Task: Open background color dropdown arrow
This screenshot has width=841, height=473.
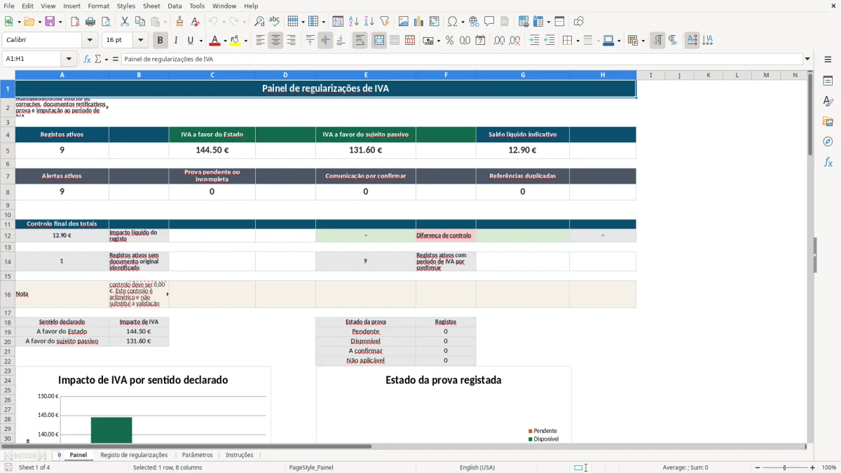Action: [x=245, y=41]
